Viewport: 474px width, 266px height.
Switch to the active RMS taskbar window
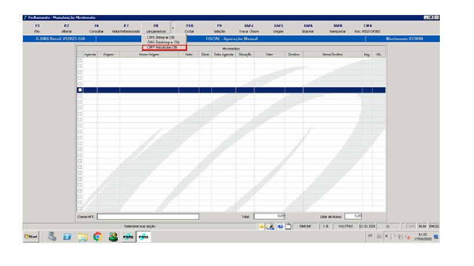pos(144,237)
